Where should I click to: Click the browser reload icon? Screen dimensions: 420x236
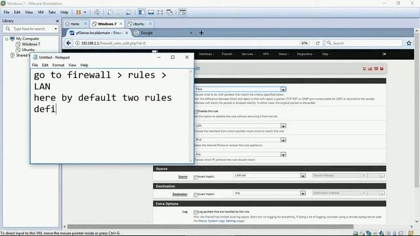(x=318, y=43)
